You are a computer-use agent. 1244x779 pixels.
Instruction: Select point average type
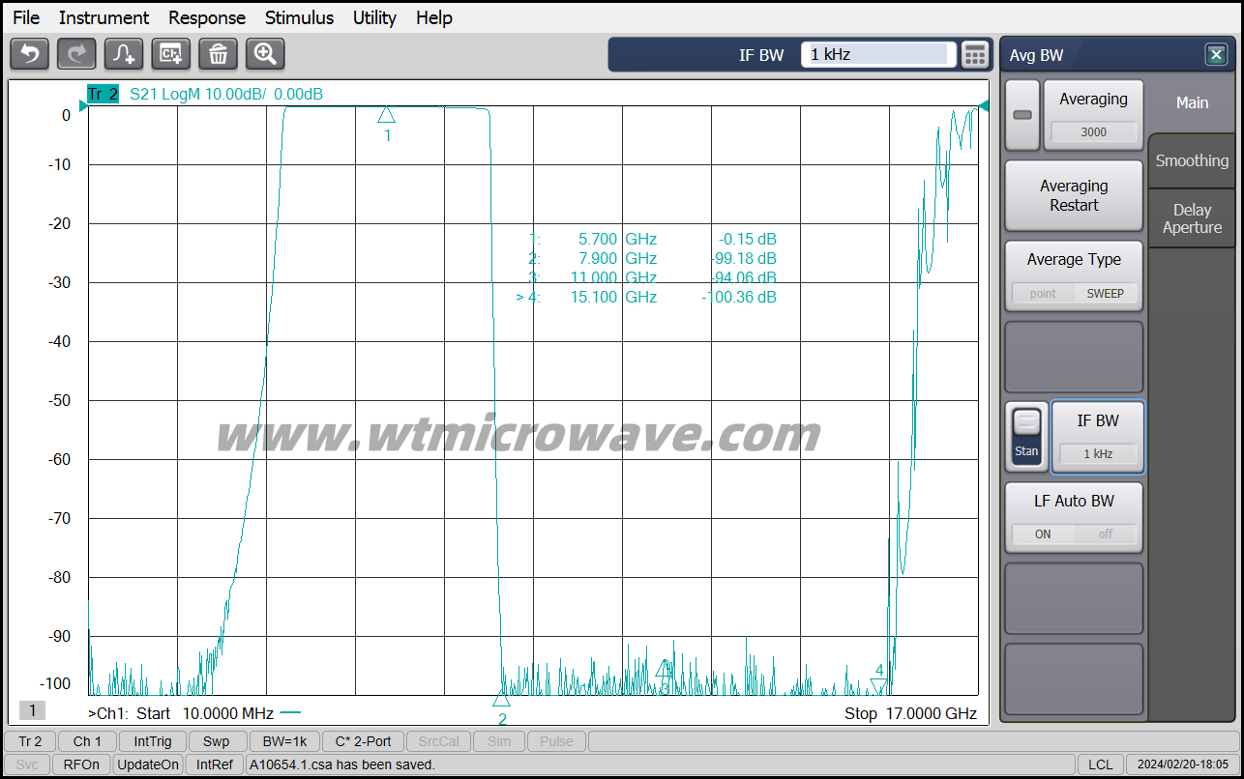point(1043,293)
